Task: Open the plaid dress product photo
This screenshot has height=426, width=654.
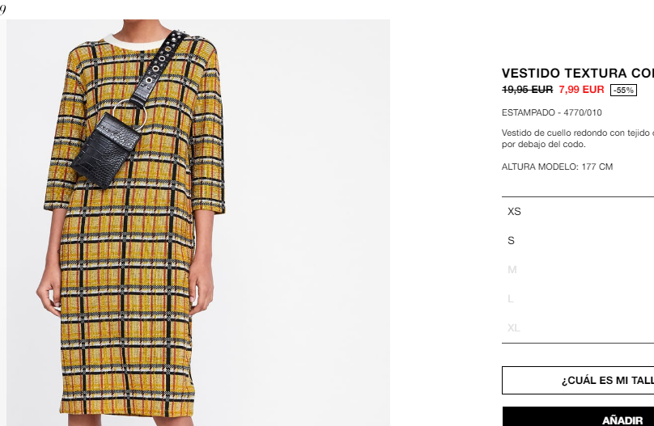Action: click(x=198, y=222)
